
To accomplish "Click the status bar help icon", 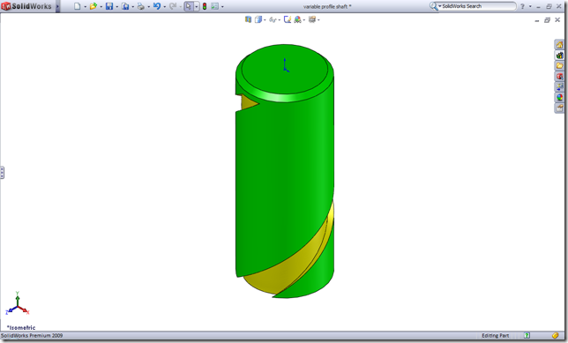I will tap(527, 336).
